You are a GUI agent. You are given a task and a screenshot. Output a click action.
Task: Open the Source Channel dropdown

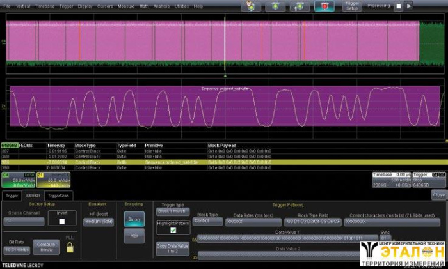(x=24, y=222)
